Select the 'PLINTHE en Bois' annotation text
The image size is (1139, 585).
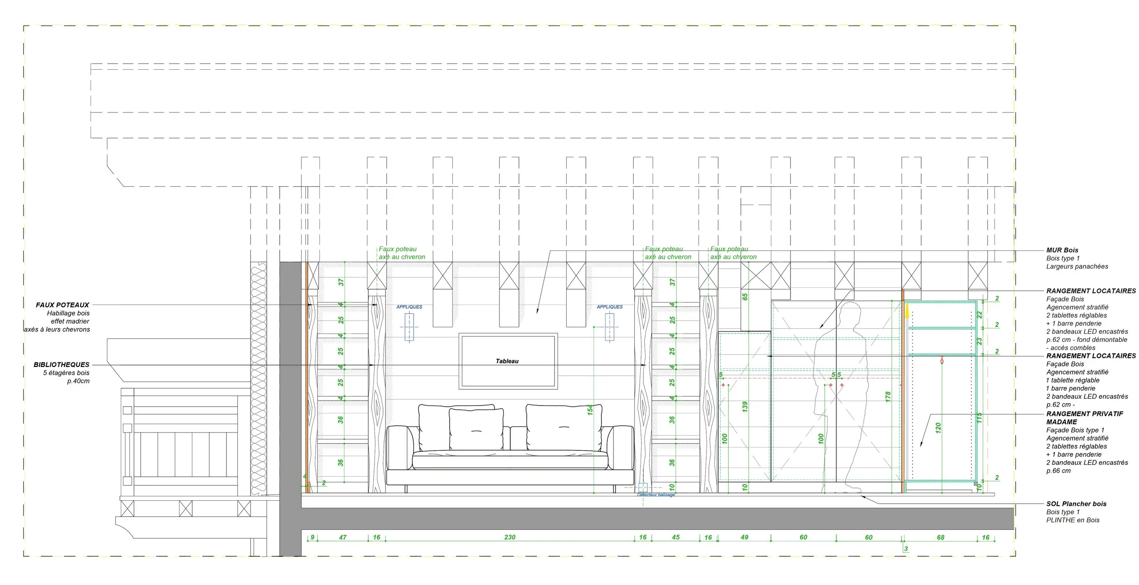[1072, 520]
